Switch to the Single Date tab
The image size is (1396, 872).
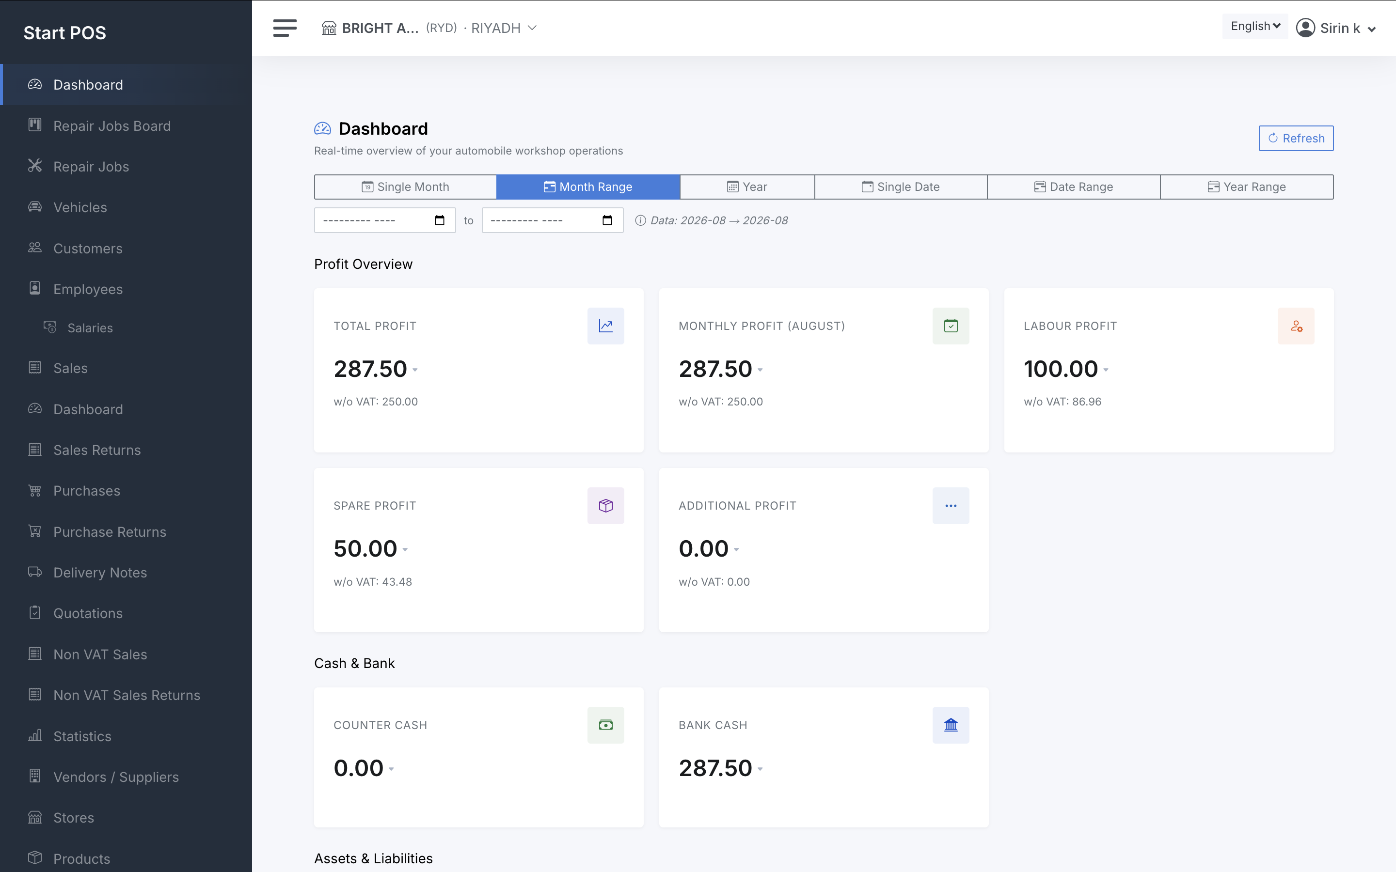tap(901, 187)
